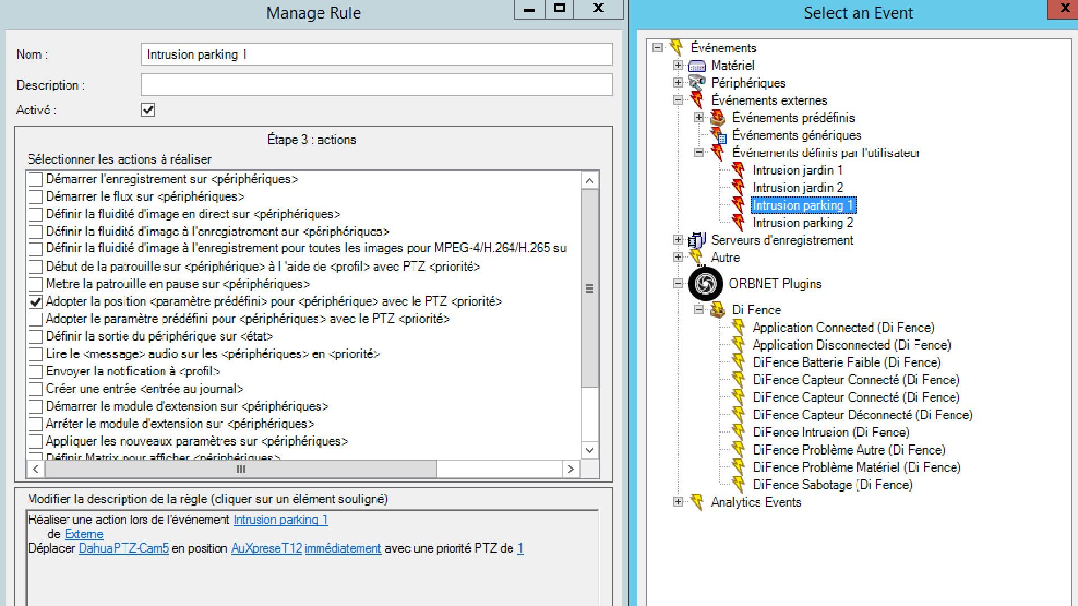The image size is (1078, 606).
Task: Click the actions list horizontal scrollbar thumb
Action: point(241,469)
